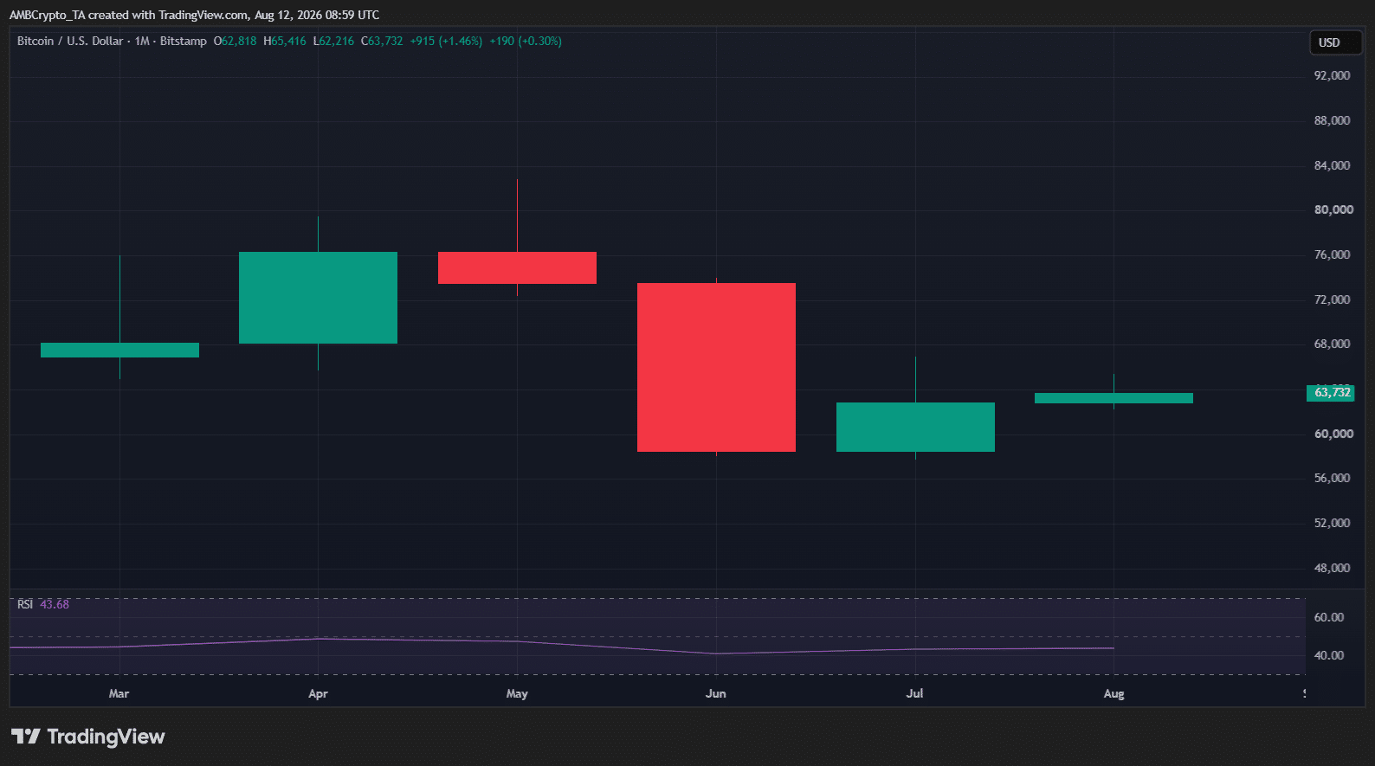Click the 48,000 price axis label
This screenshot has height=766, width=1375.
pos(1332,568)
